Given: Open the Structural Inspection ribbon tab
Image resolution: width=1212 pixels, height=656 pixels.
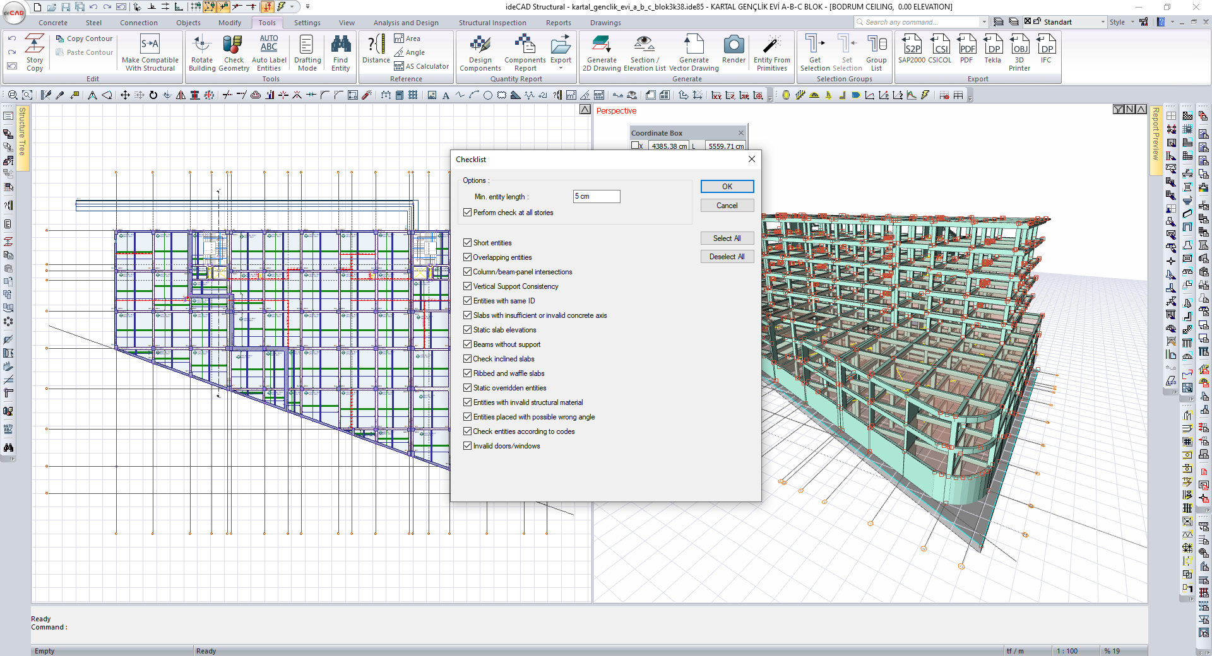Looking at the screenshot, I should 492,23.
